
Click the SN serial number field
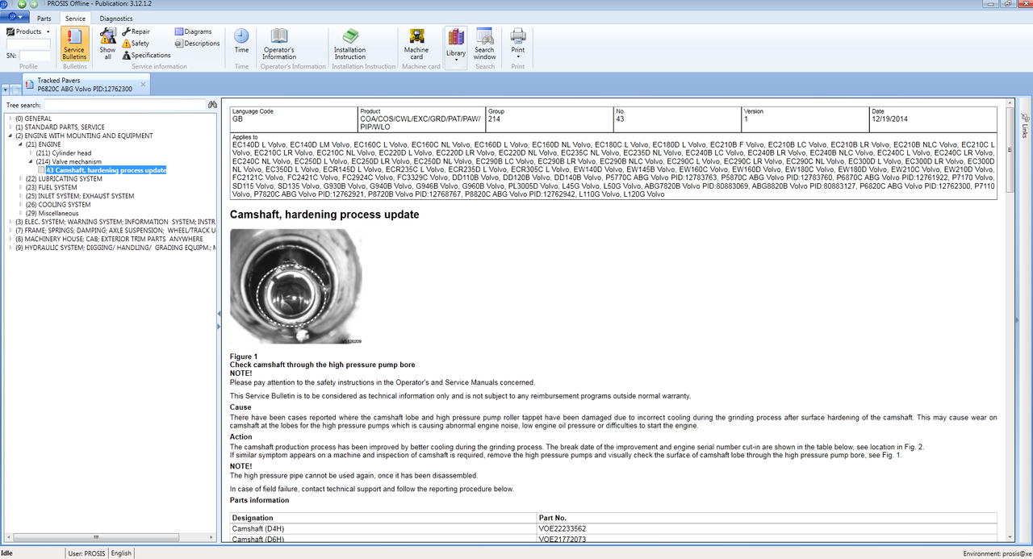pyautogui.click(x=34, y=56)
